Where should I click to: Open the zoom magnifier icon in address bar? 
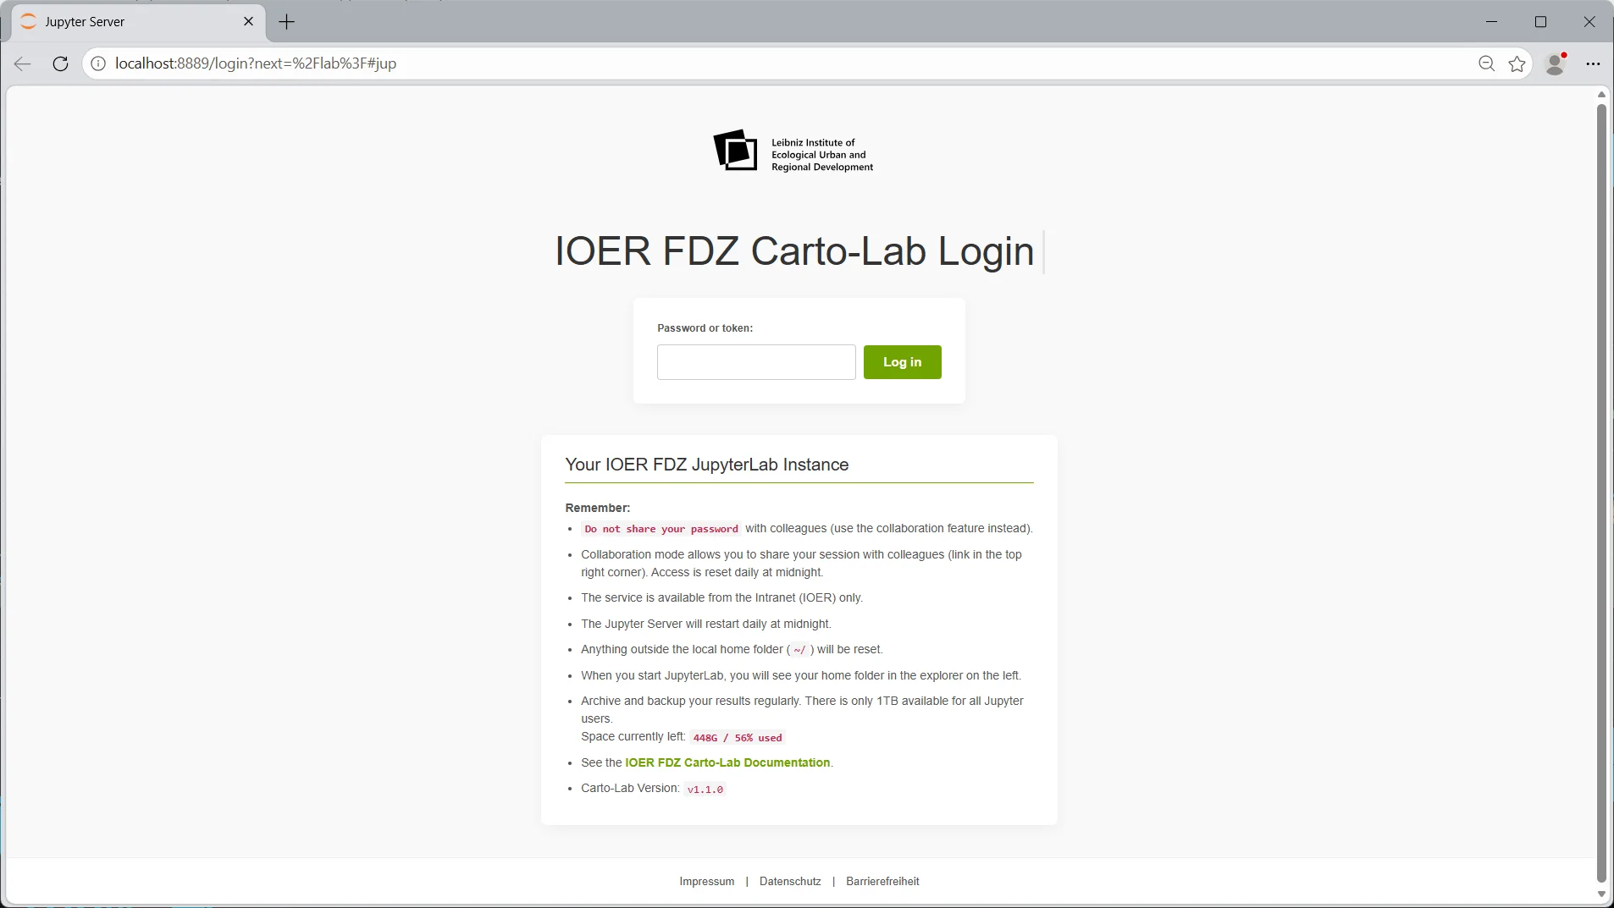coord(1486,63)
